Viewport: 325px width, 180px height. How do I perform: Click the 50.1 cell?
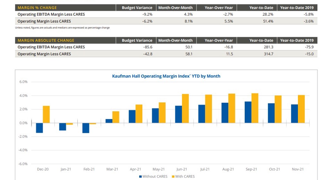coord(189,47)
